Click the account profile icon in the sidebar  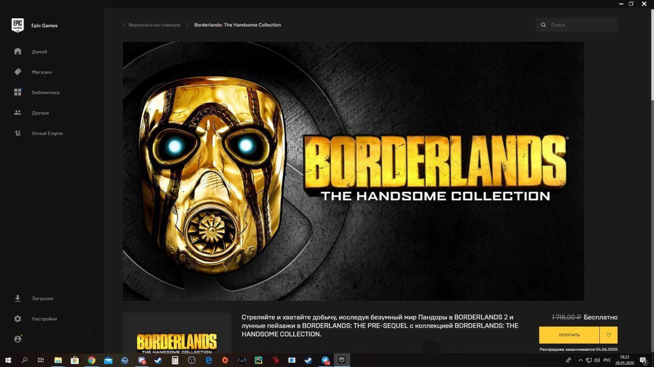pos(18,339)
